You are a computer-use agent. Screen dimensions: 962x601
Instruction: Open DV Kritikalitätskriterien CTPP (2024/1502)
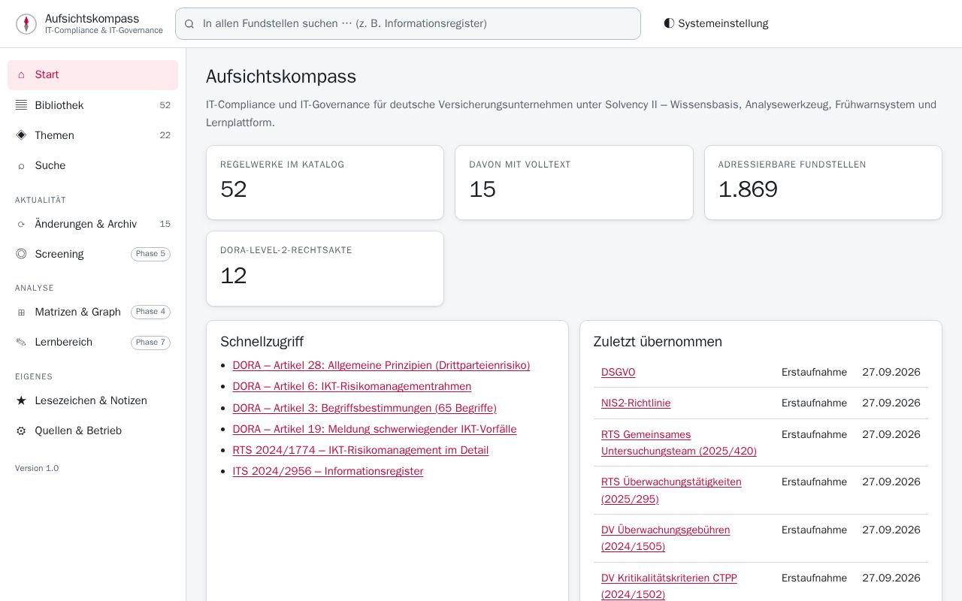click(x=669, y=586)
